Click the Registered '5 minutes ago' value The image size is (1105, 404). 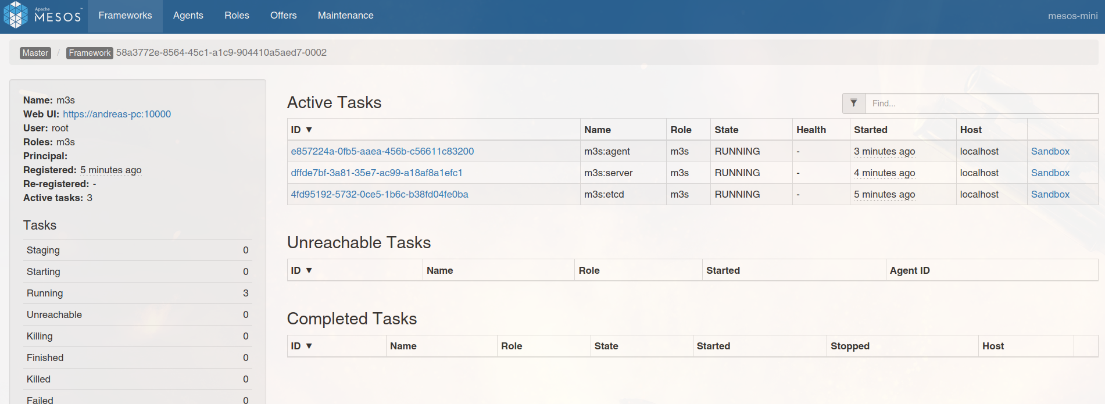click(x=111, y=170)
